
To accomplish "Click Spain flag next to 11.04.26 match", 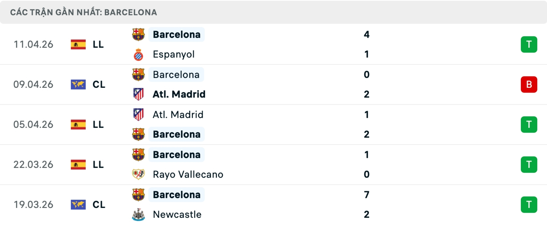I will pyautogui.click(x=78, y=44).
